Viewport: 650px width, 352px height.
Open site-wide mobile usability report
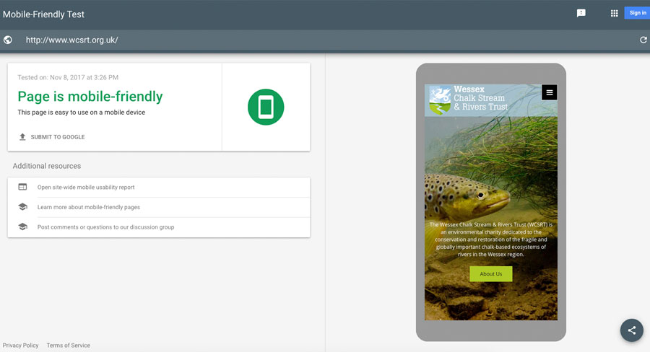86,188
